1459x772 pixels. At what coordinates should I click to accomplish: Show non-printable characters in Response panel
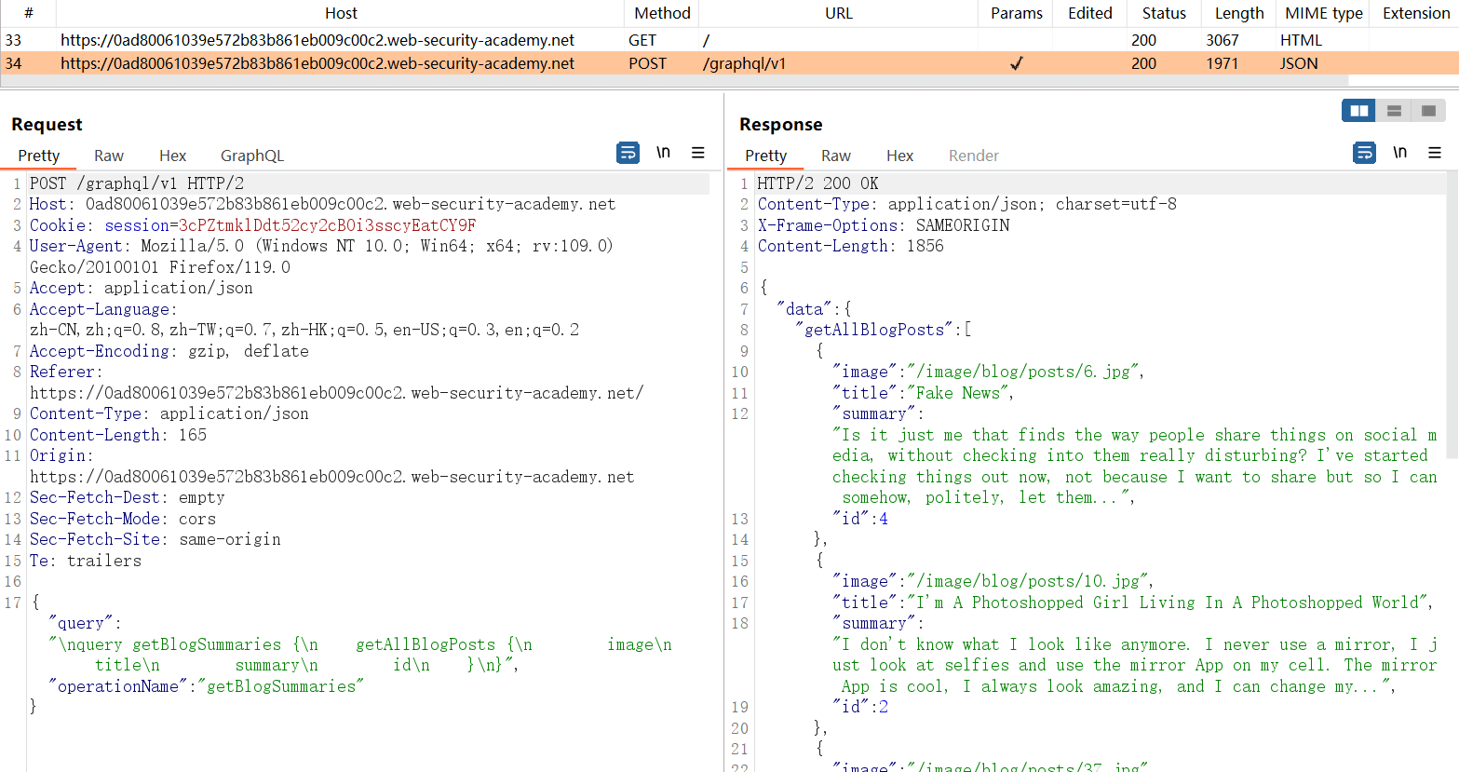pyautogui.click(x=1399, y=153)
